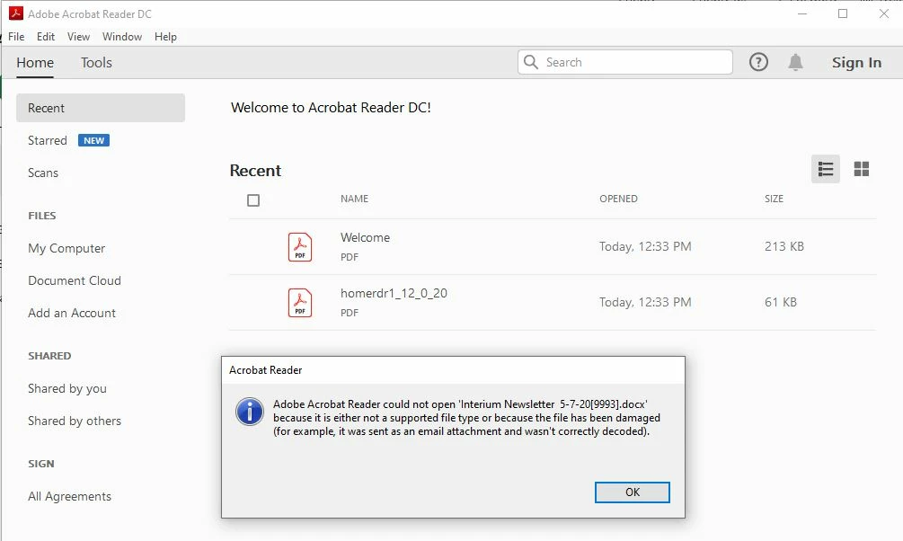The width and height of the screenshot is (903, 541).
Task: Select Recent in the sidebar
Action: pos(101,108)
